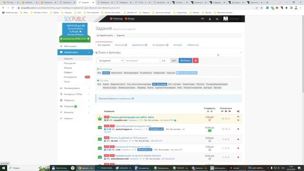Click the red reset filter button
Image resolution: width=304 pixels, height=171 pixels.
196,61
